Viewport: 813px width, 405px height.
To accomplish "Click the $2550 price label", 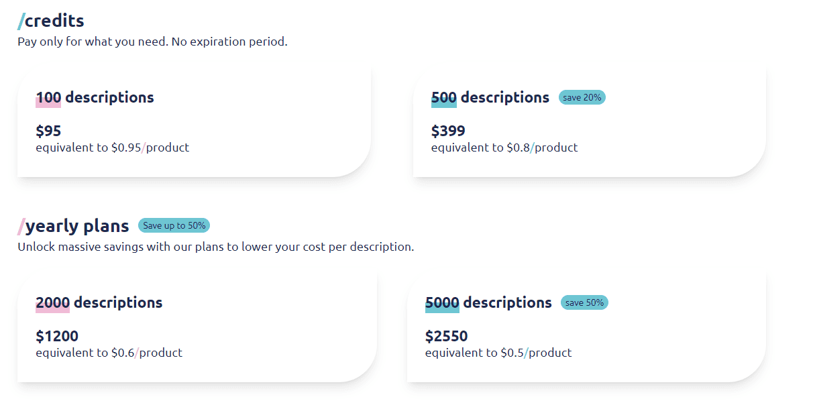I will [447, 335].
